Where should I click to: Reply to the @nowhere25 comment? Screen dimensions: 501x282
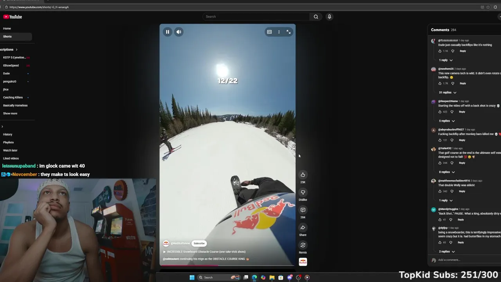(x=463, y=83)
